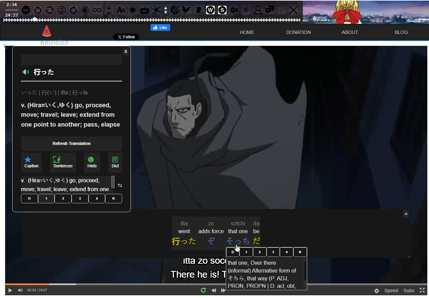
Task: Play the video with the player's play button
Action: (10, 291)
